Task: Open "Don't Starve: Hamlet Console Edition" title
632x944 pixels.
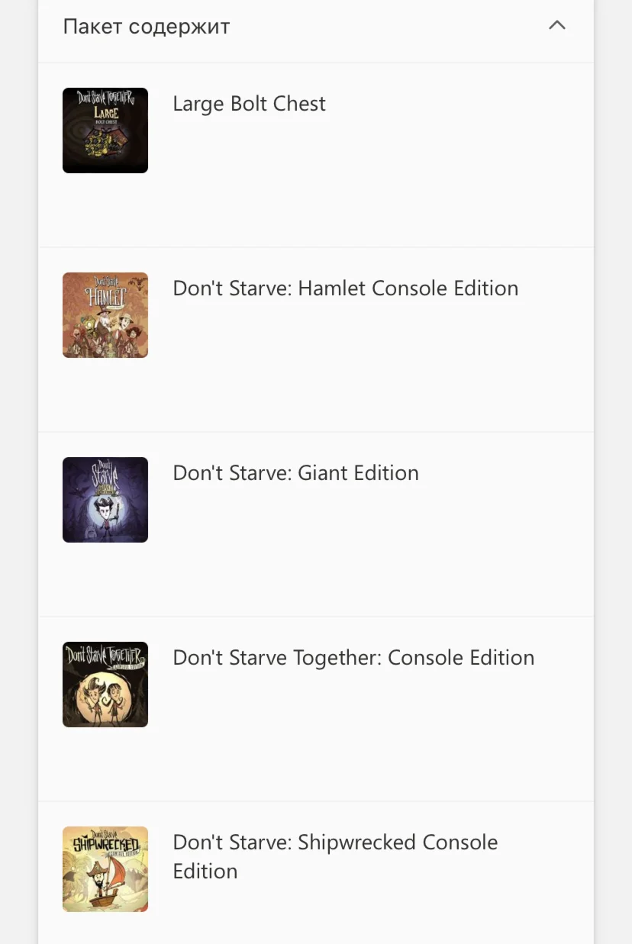Action: (345, 288)
